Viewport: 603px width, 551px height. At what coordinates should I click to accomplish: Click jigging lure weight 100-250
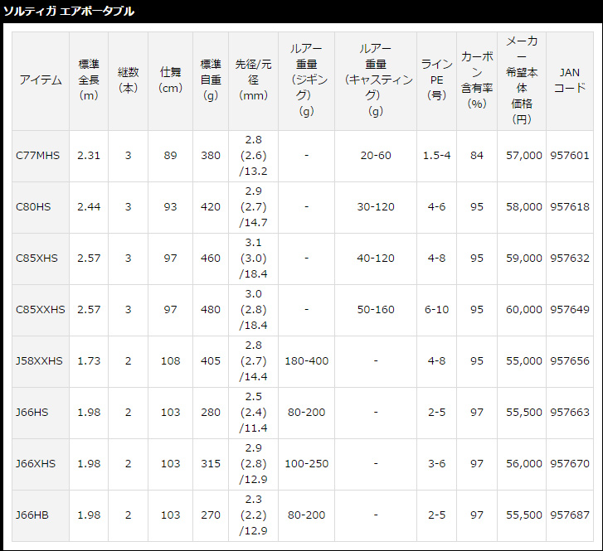[x=307, y=464]
